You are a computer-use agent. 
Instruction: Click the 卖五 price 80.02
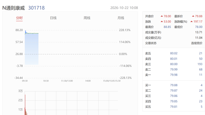(x=174, y=53)
